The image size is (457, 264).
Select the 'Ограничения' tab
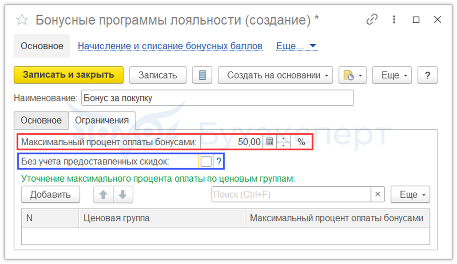pyautogui.click(x=102, y=121)
